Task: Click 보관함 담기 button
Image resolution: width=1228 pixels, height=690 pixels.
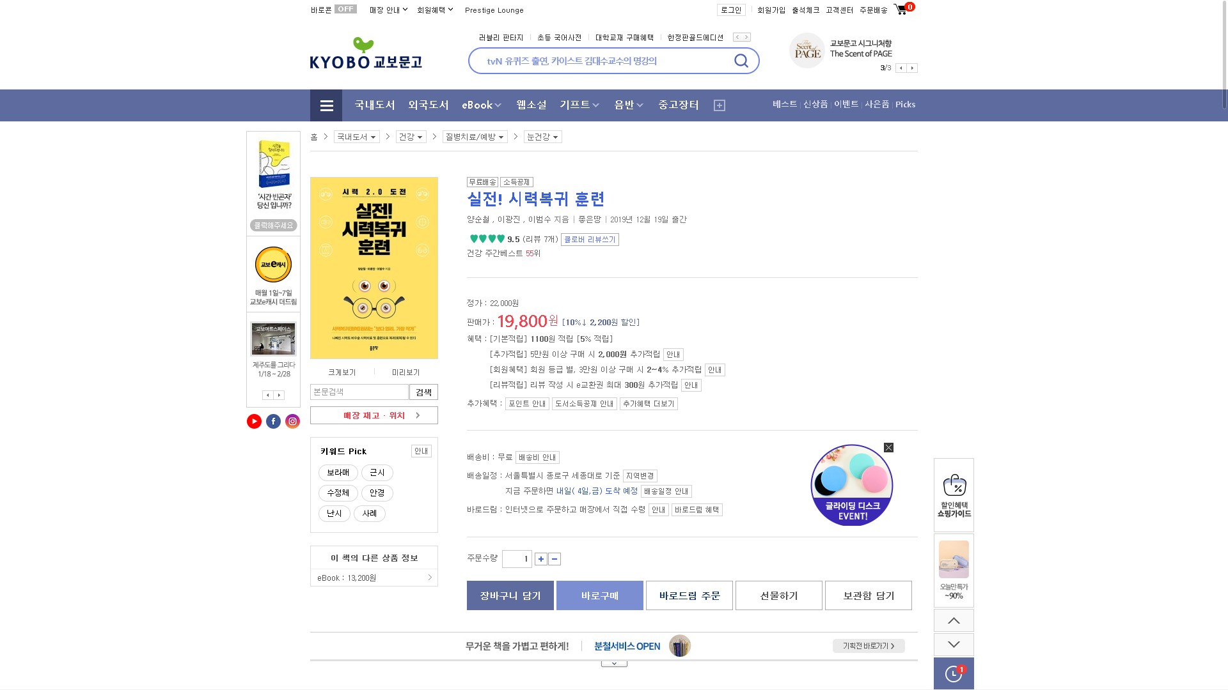Action: (x=869, y=595)
